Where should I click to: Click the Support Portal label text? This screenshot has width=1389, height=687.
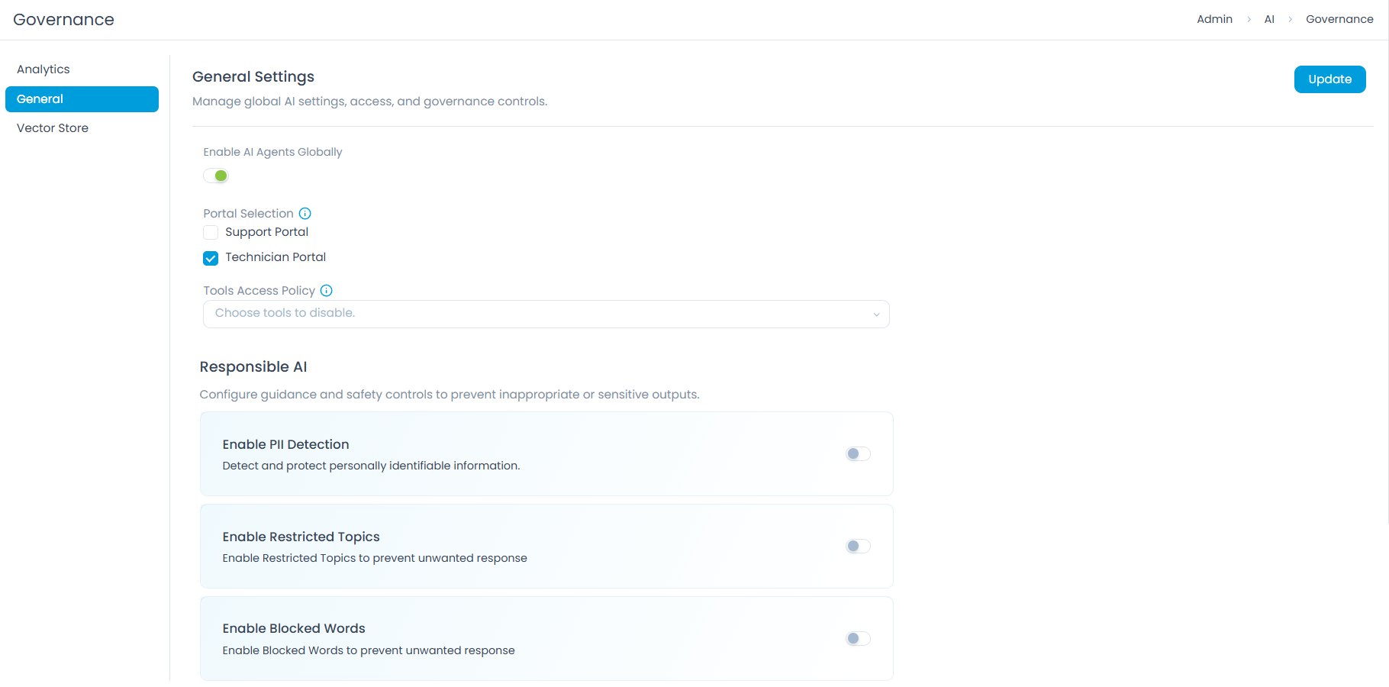(x=266, y=232)
